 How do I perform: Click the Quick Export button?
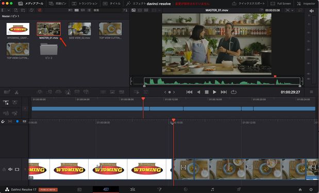coord(248,4)
